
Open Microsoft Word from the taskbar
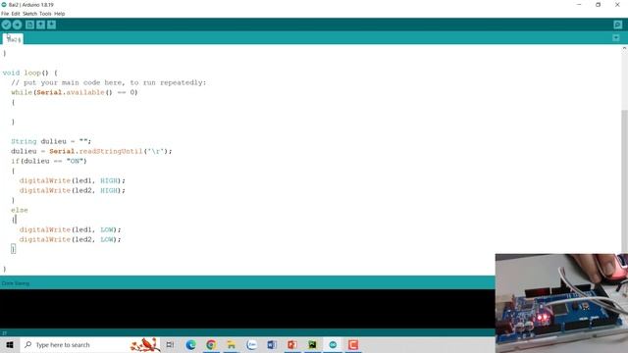point(272,344)
